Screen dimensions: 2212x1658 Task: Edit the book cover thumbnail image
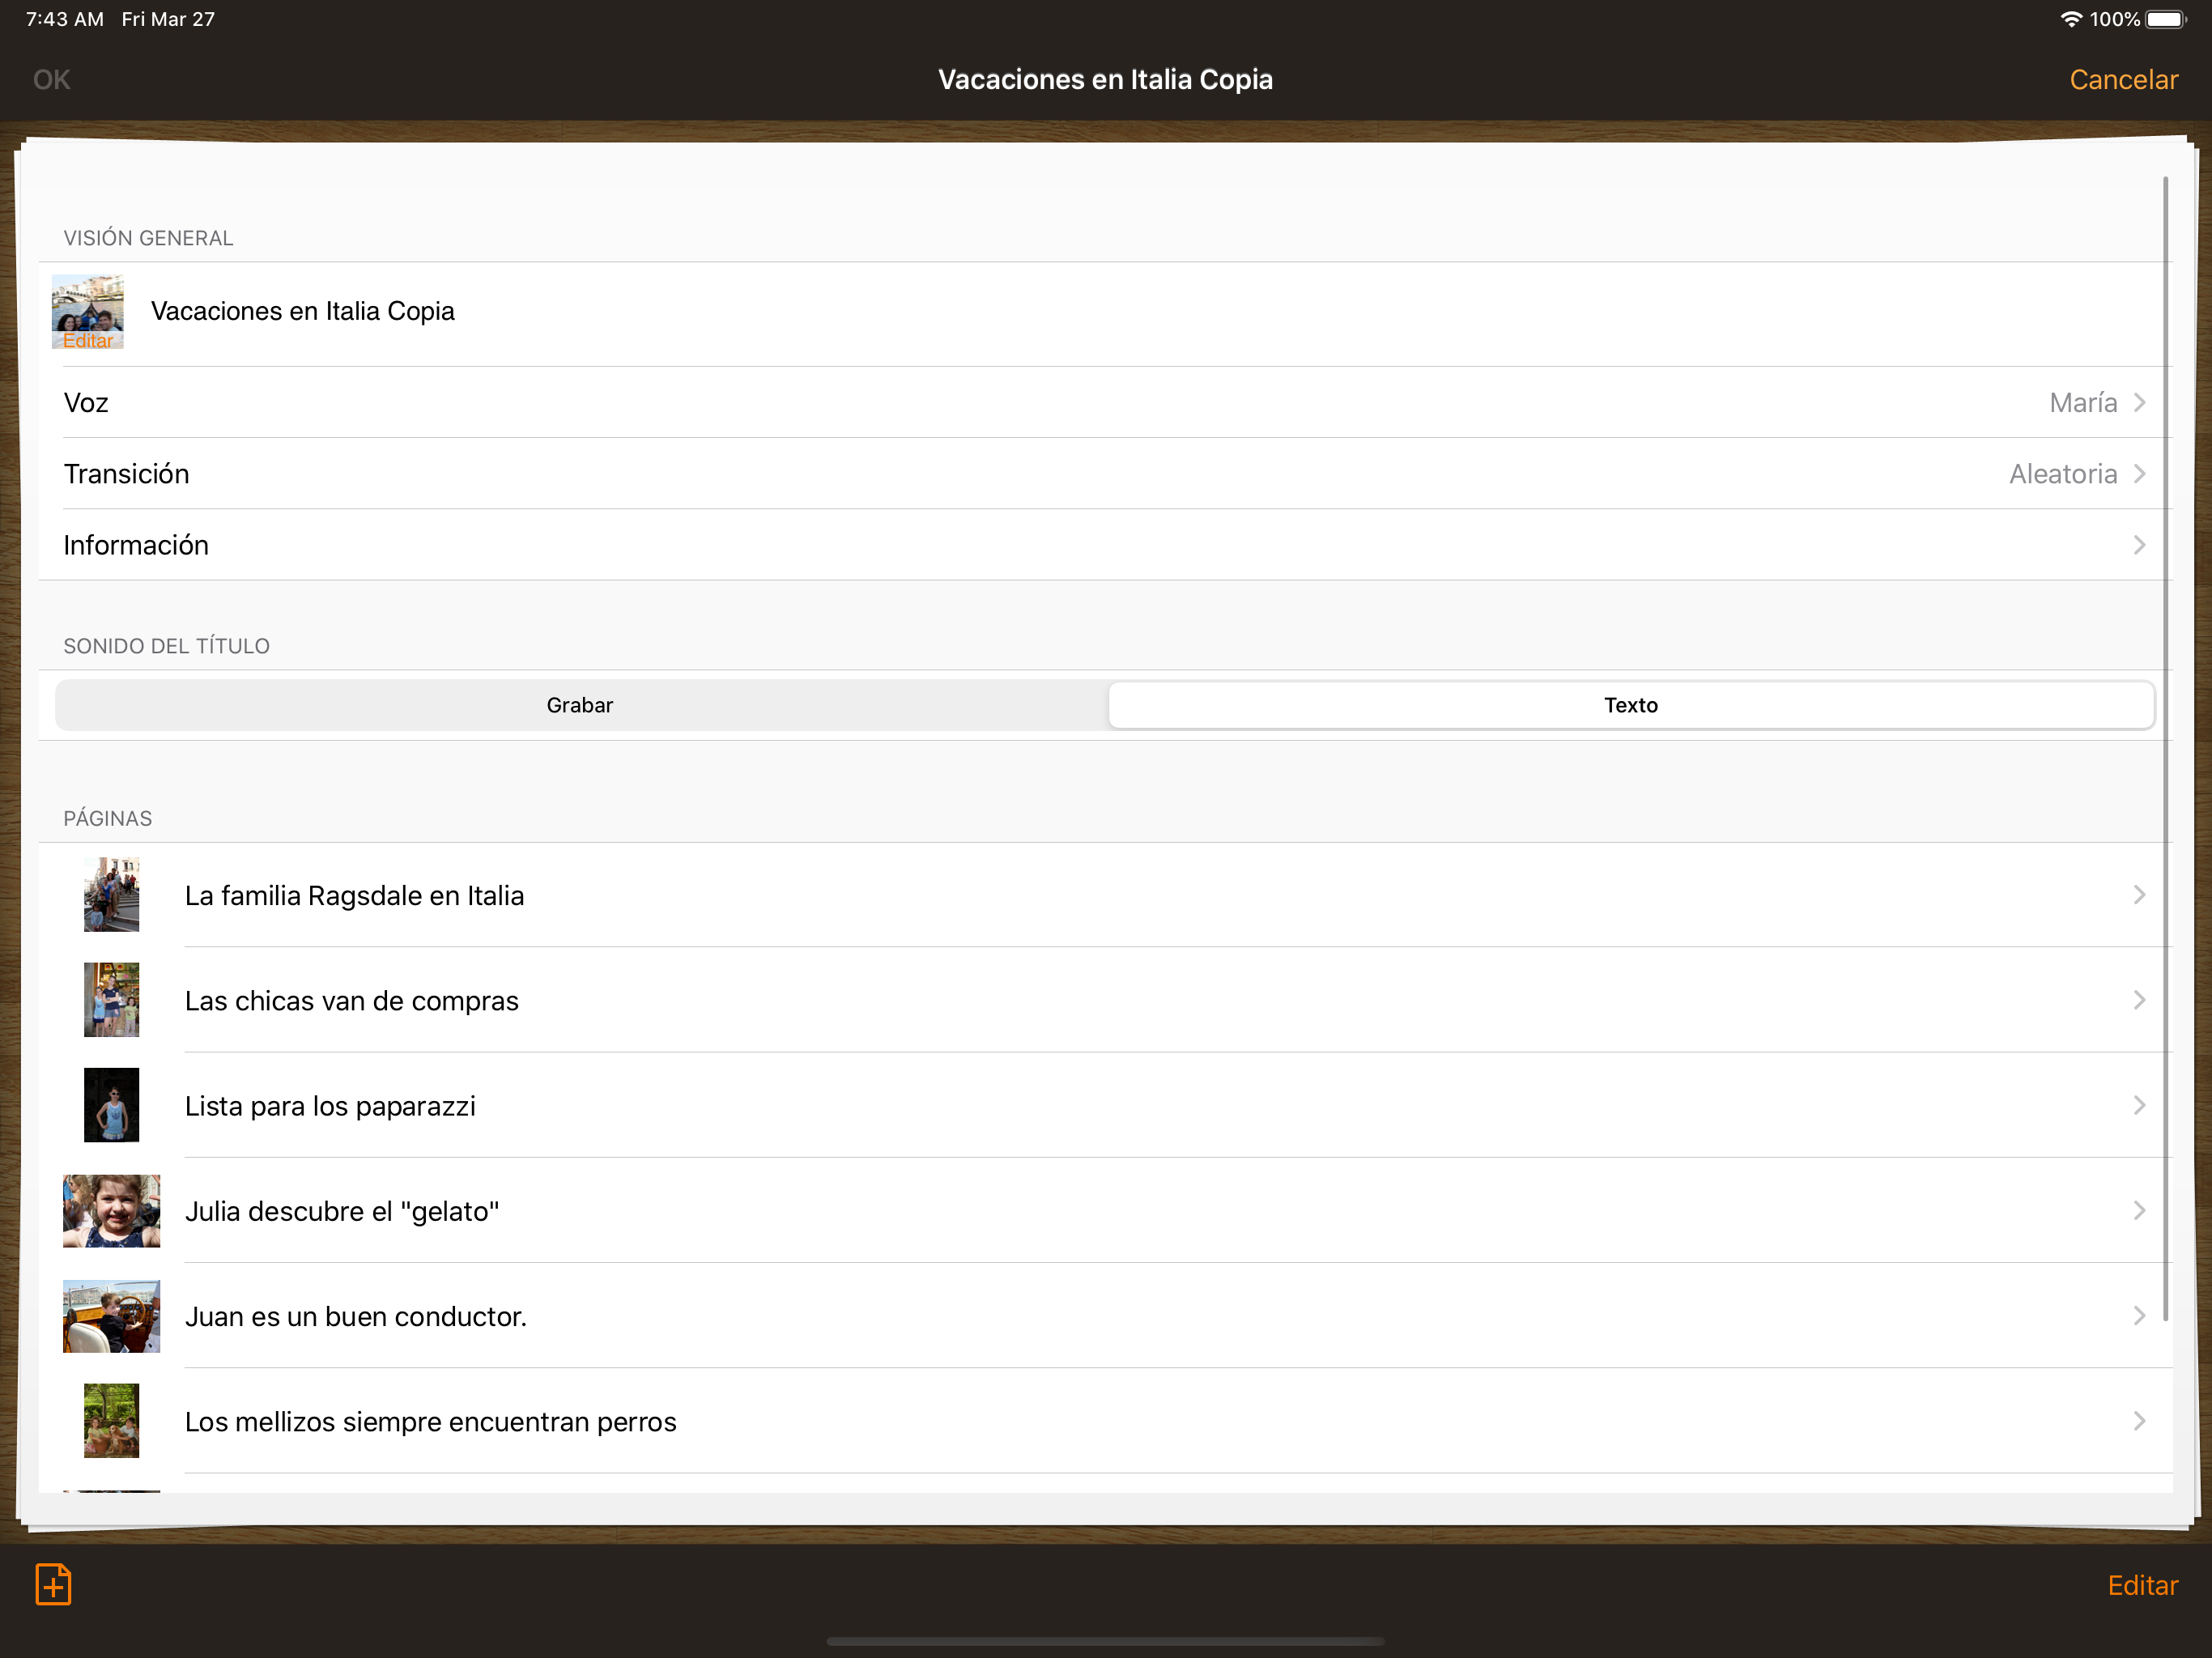(88, 312)
